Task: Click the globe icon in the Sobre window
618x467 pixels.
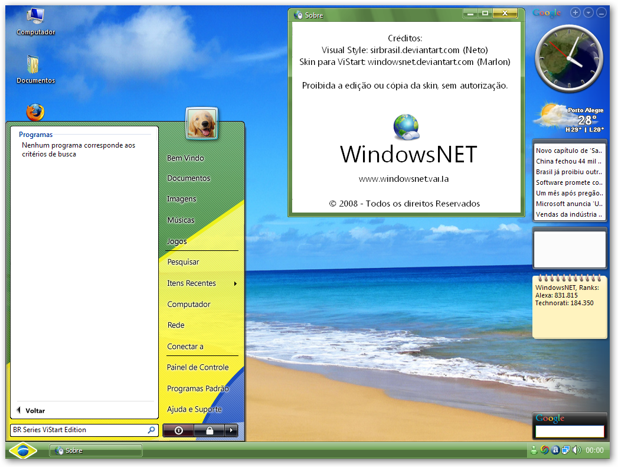Action: tap(406, 127)
